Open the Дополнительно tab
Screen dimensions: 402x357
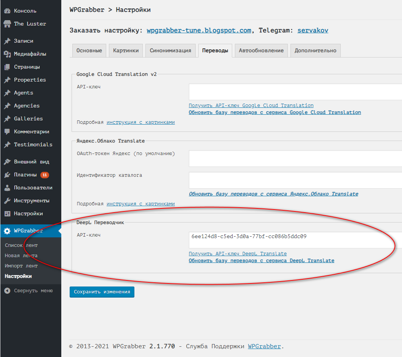tap(315, 51)
